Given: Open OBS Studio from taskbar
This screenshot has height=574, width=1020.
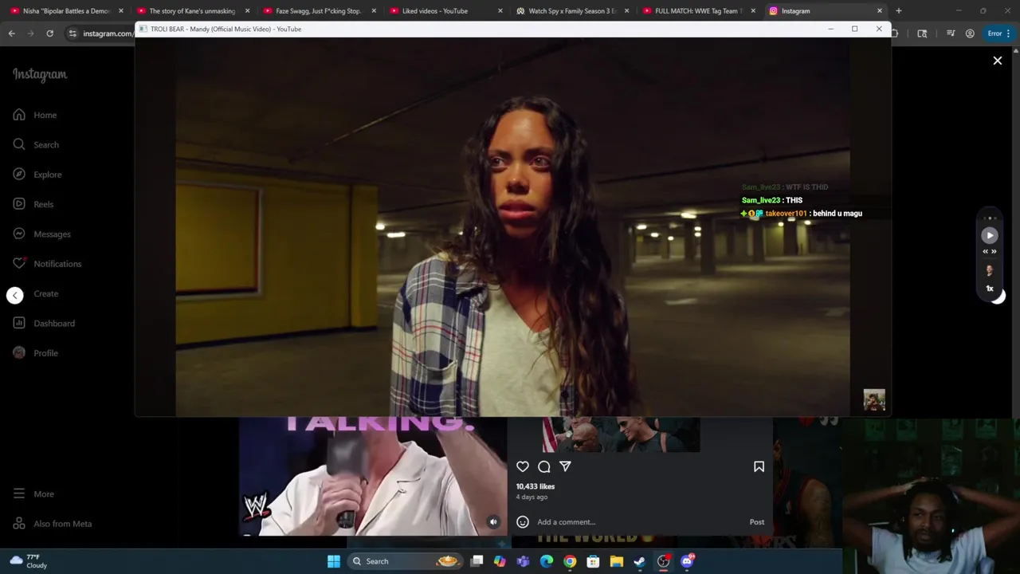Looking at the screenshot, I should (x=664, y=561).
